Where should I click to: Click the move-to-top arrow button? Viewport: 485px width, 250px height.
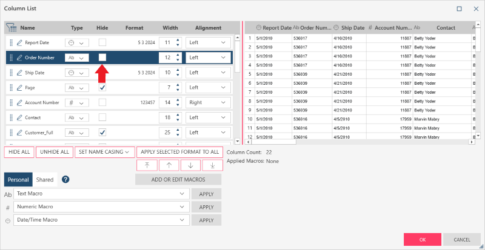click(x=147, y=165)
